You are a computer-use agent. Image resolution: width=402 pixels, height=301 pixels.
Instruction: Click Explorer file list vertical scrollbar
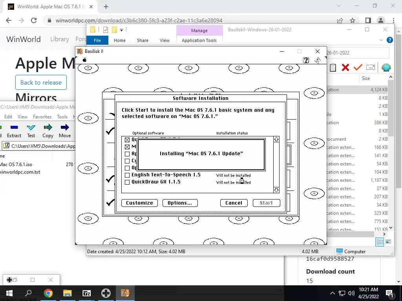(x=391, y=108)
